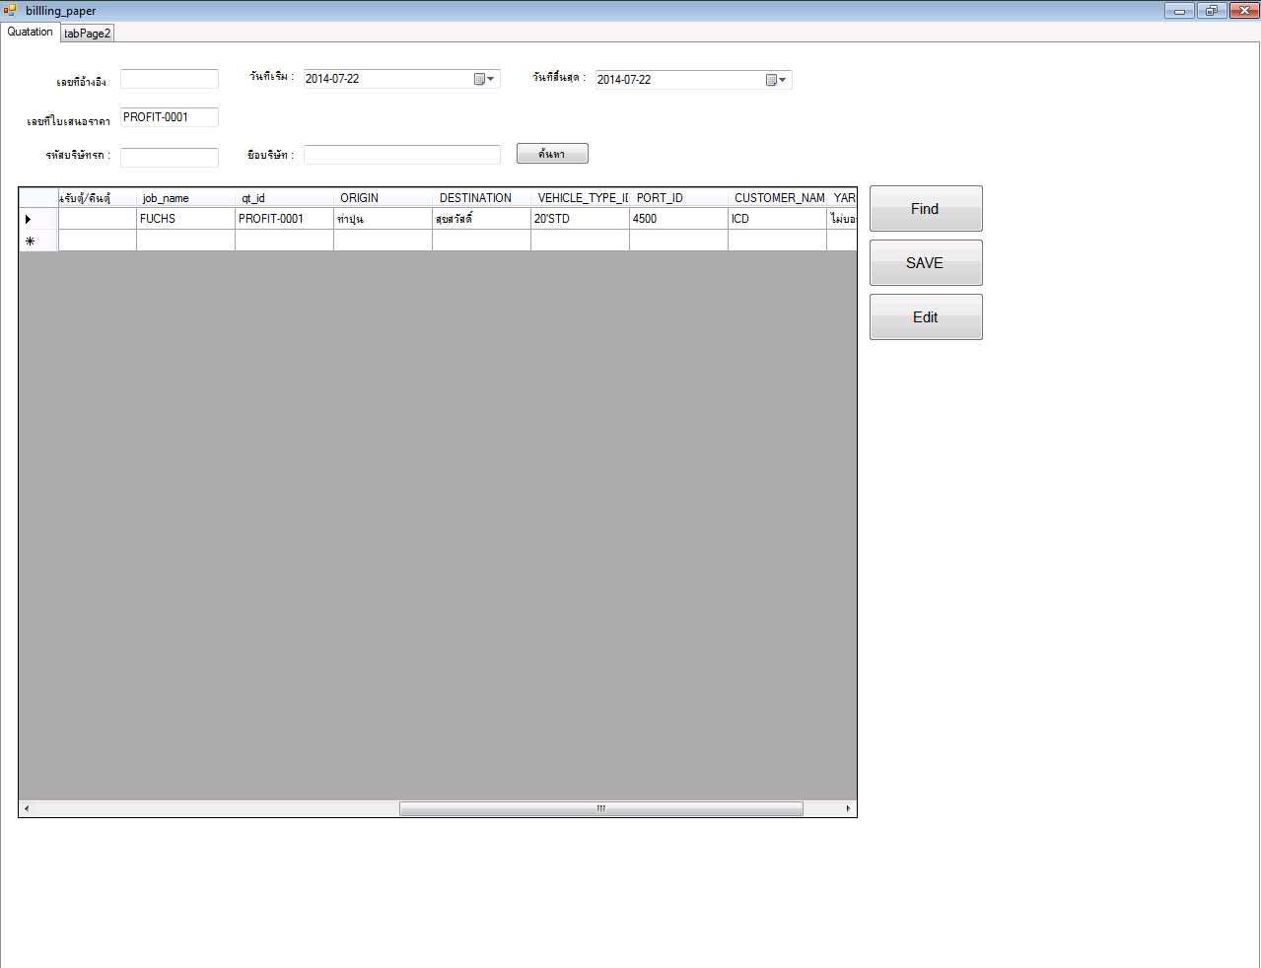Viewport: 1261px width, 968px height.
Task: Select the FUCHS cell
Action: pyautogui.click(x=185, y=219)
